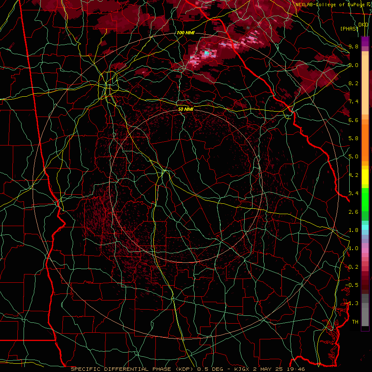Click the 5.0 value on color scale
The image size is (372, 372).
click(x=353, y=157)
